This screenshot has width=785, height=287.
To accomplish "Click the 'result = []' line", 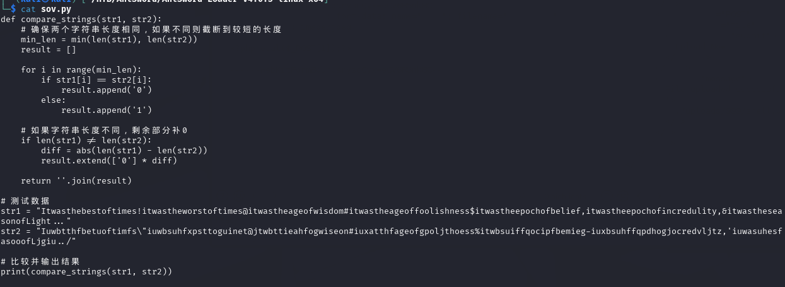I will [x=49, y=50].
